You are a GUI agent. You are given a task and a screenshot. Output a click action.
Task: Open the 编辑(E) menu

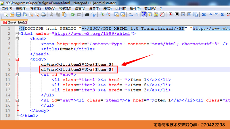tap(21, 9)
